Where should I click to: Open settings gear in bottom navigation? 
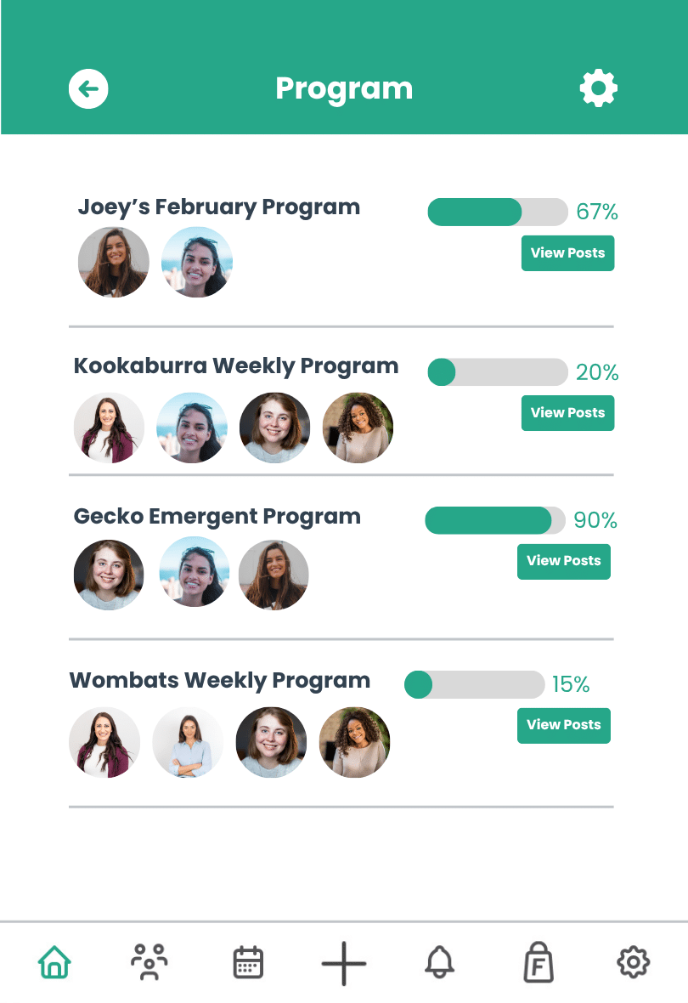click(633, 963)
